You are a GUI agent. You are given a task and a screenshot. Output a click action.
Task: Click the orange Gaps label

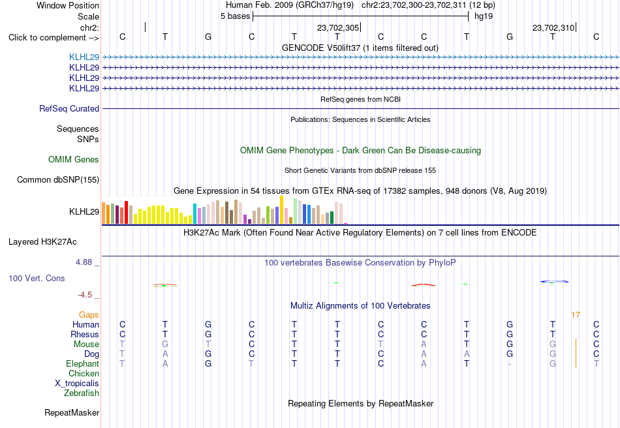pos(89,314)
